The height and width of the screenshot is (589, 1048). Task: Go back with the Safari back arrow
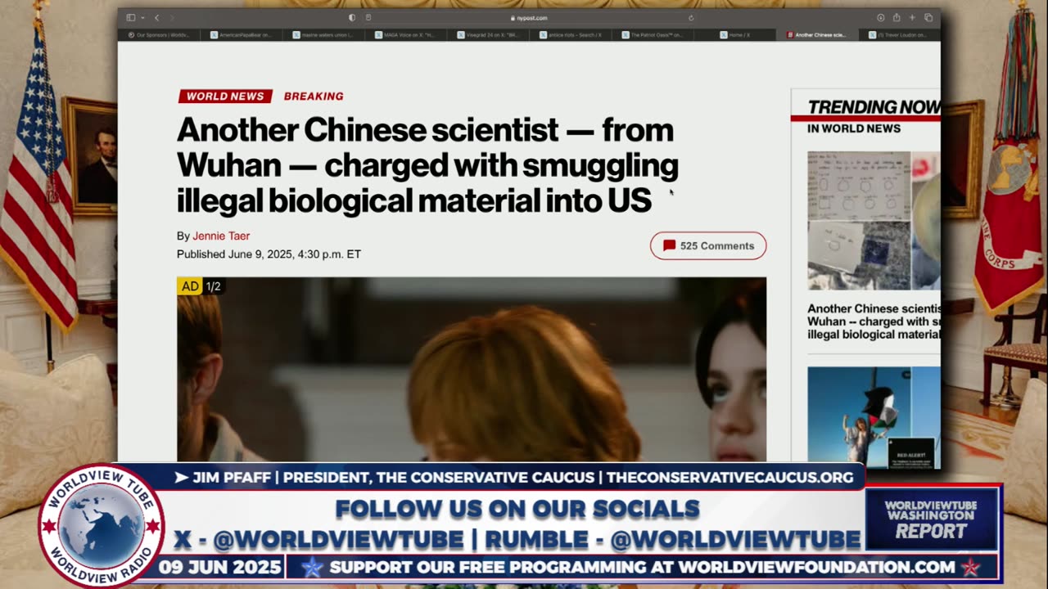point(157,18)
